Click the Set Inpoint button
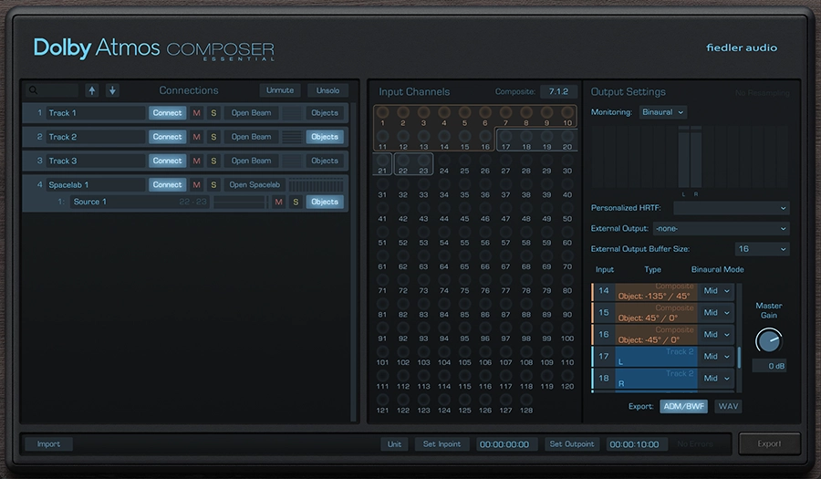 (442, 444)
